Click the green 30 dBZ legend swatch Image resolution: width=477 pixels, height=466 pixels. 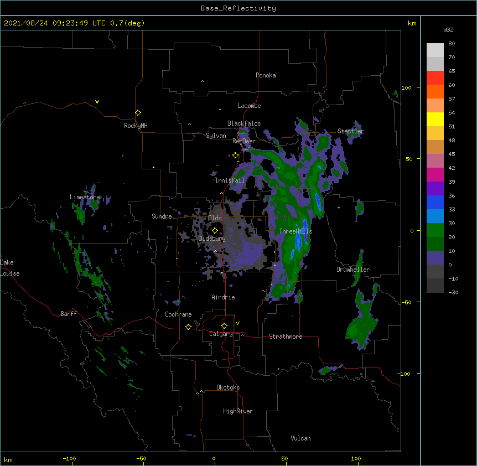point(435,230)
